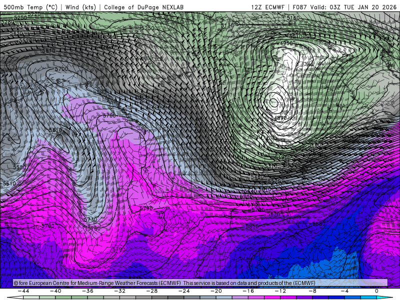Image resolution: width=400 pixels, height=300 pixels.
Task: Click the '12Z ECMWF' model run label
Action: tap(268, 7)
